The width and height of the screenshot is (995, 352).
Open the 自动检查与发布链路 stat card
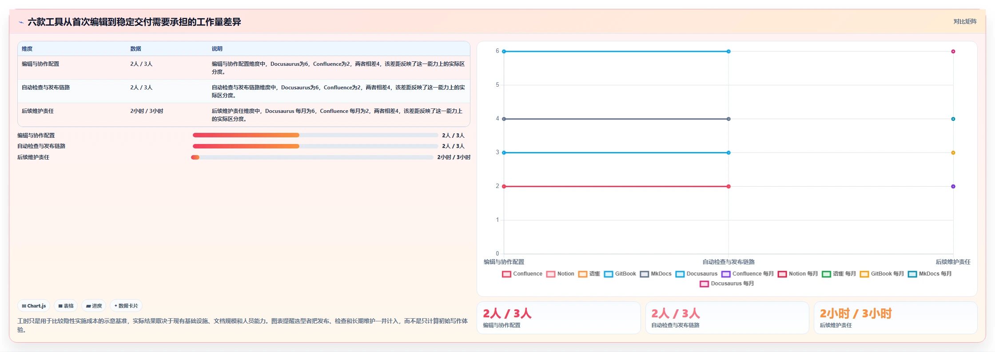pos(727,318)
